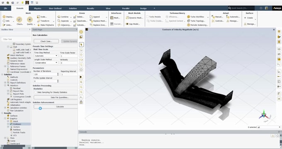Open Automatic adapt tool
The height and width of the screenshot is (149, 282).
click(x=233, y=17)
